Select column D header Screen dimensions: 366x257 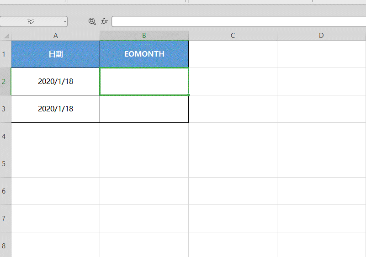click(321, 36)
